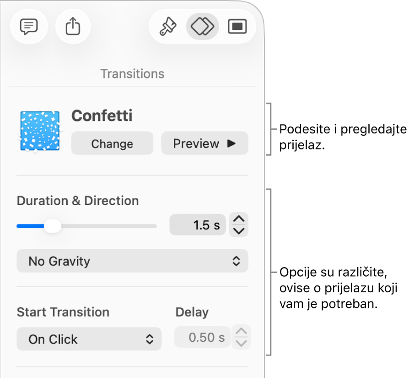Click the unfilled duration slider track
Image resolution: width=409 pixels, height=378 pixels.
[110, 226]
